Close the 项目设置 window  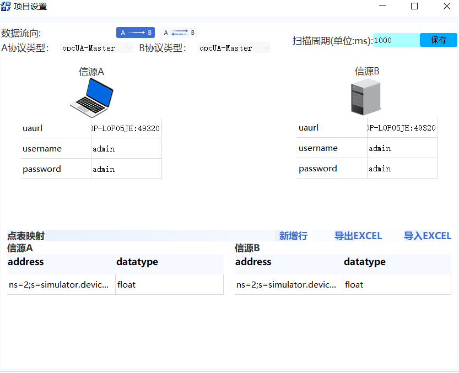[x=447, y=6]
